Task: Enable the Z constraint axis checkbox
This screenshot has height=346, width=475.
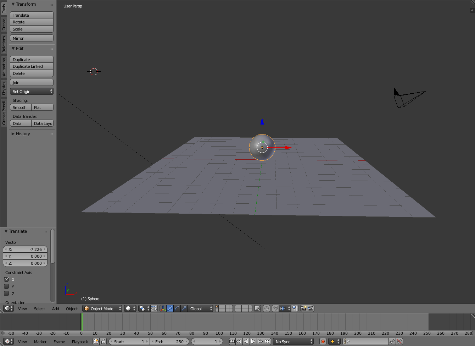Action: coord(6,293)
